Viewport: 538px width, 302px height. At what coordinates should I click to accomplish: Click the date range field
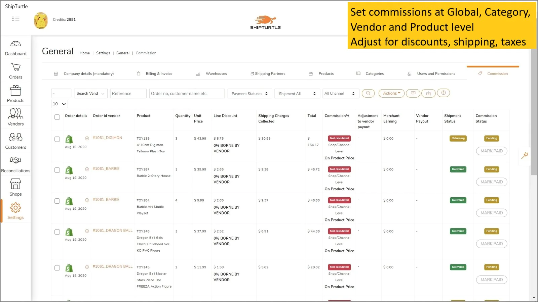tap(61, 93)
